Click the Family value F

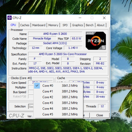coord(35,59)
